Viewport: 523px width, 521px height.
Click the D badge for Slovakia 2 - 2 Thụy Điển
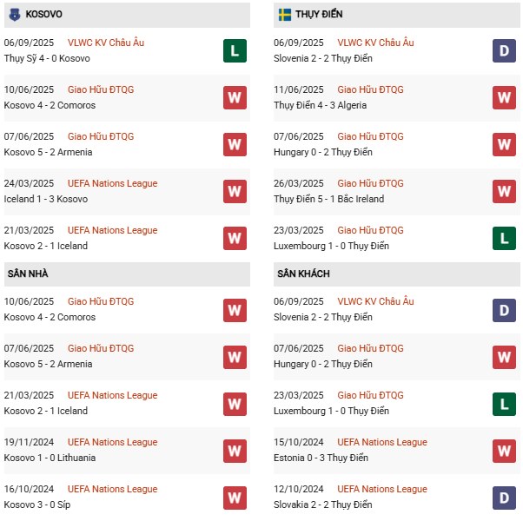(x=505, y=497)
